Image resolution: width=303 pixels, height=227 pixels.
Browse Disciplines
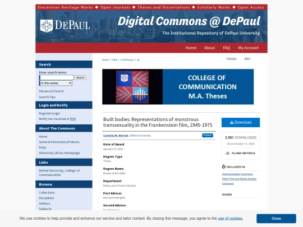click(x=47, y=198)
